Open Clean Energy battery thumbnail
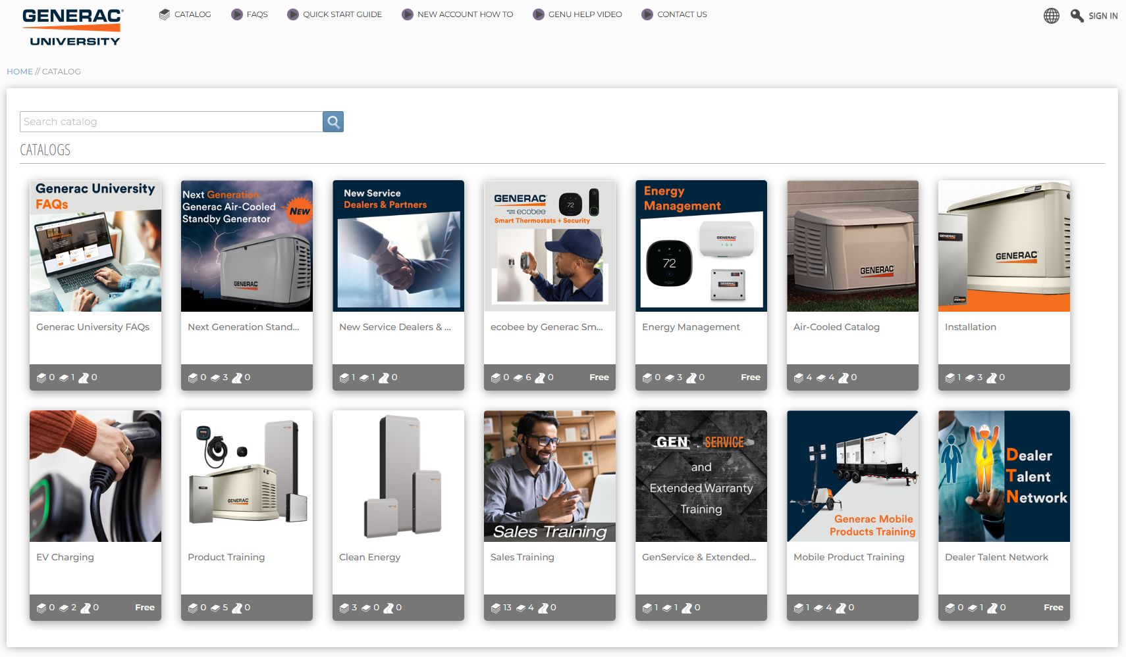Screen dimensions: 1126x657 398,476
